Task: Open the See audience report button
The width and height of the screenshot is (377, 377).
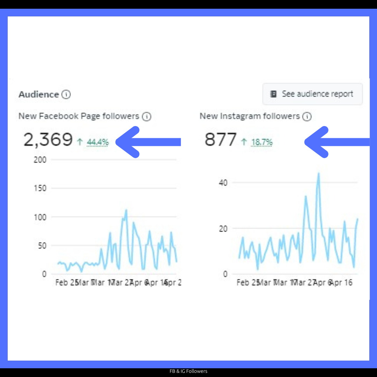Action: (312, 94)
